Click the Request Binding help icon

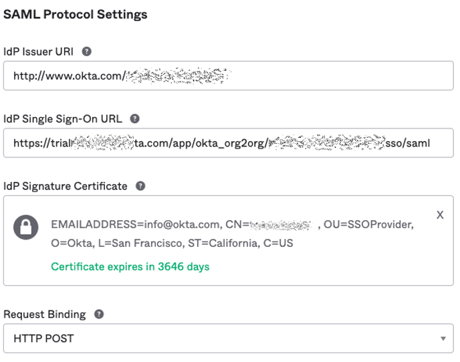[99, 314]
